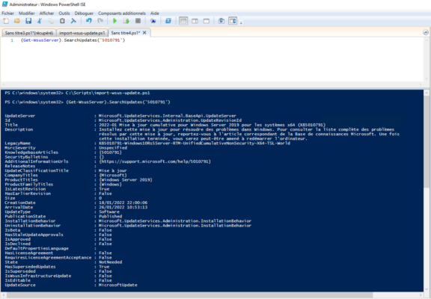The image size is (431, 299).
Task: Click the PublicationState value Published
Action: 111,216
